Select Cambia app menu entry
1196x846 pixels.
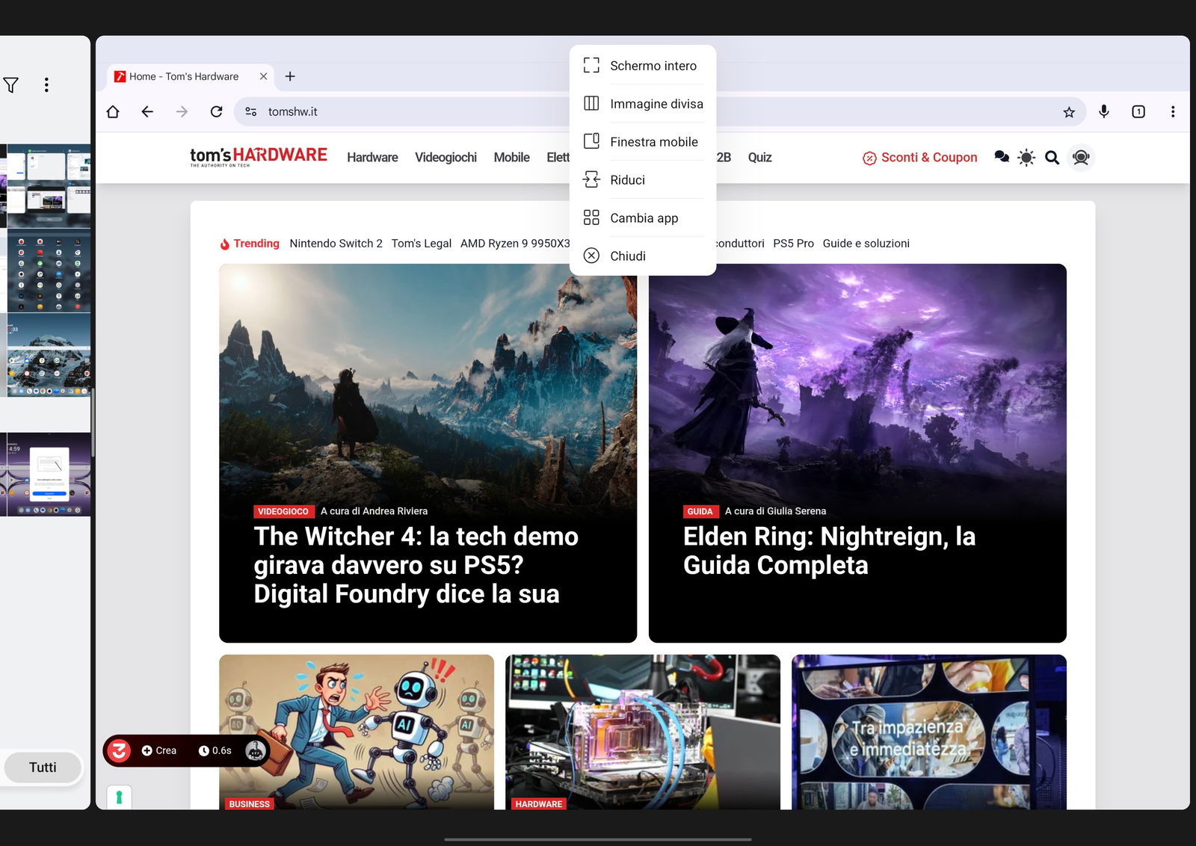[x=642, y=218]
